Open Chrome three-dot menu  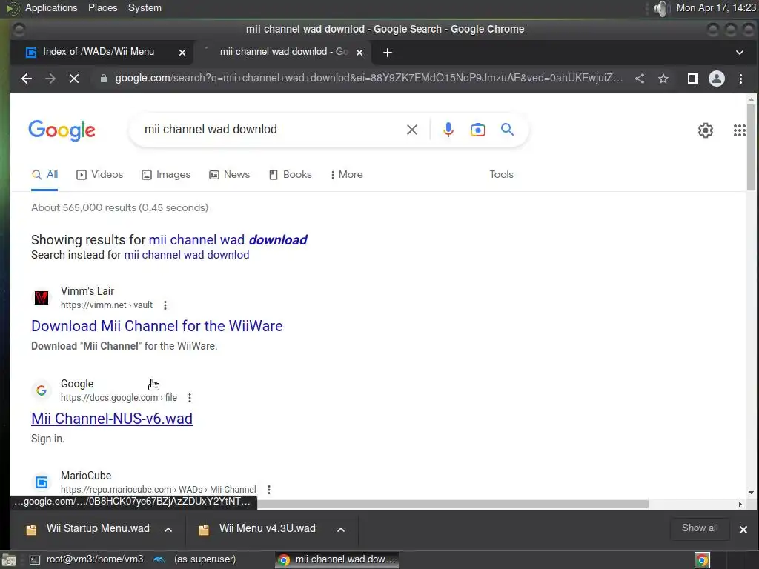click(x=740, y=79)
